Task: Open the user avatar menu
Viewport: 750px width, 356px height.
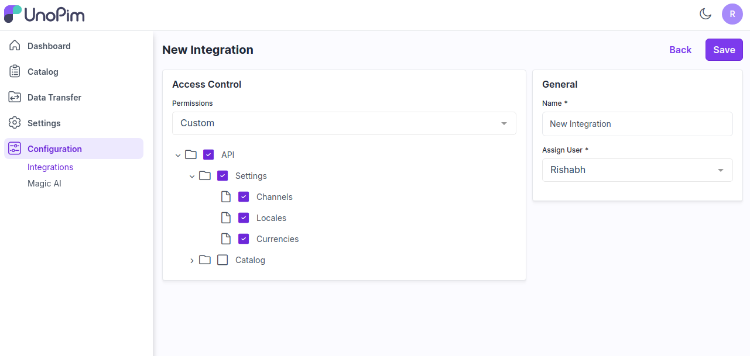Action: [x=732, y=13]
